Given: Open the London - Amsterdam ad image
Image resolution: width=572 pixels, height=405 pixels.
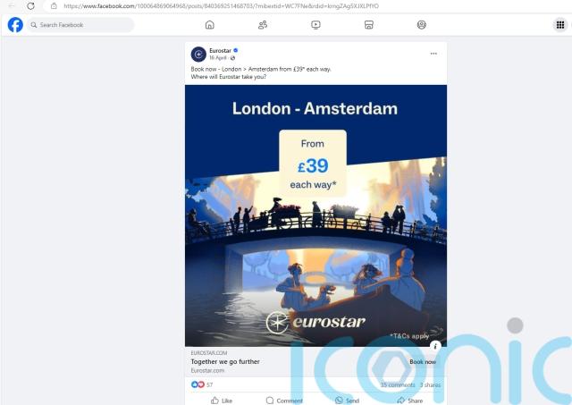Looking at the screenshot, I should (315, 215).
